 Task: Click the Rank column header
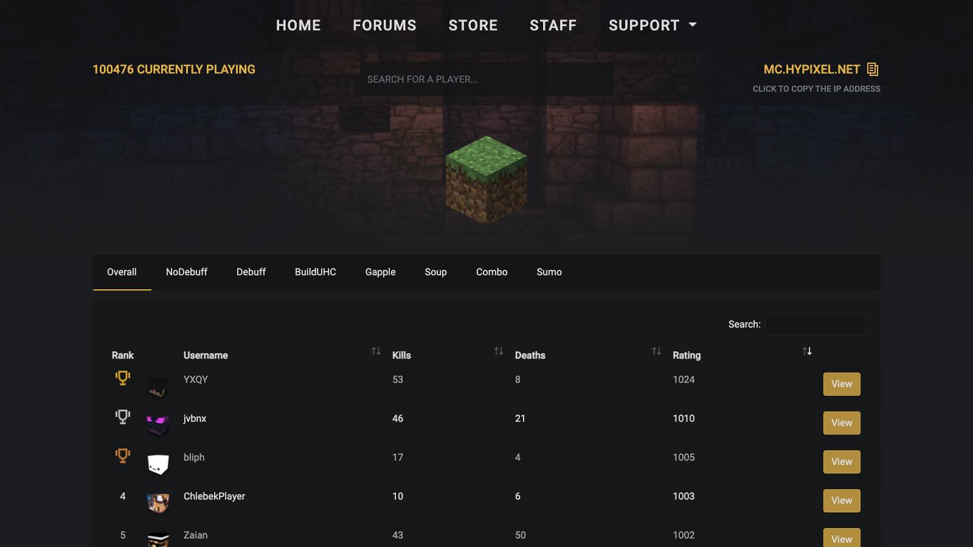[x=123, y=356]
